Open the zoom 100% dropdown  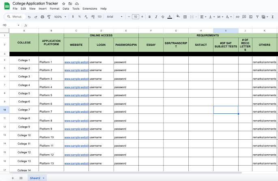coord(60,17)
